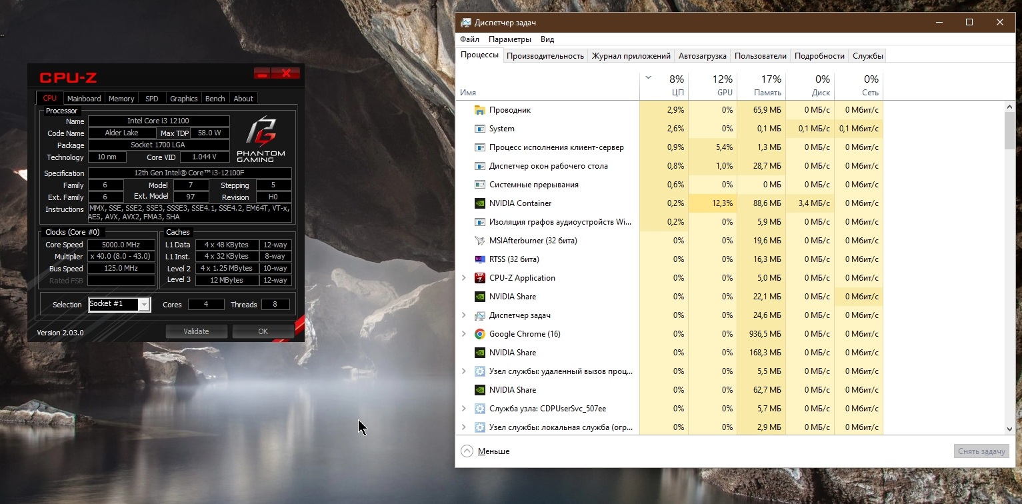1022x504 pixels.
Task: Click the gear icon of локальная служба row
Action: point(479,427)
